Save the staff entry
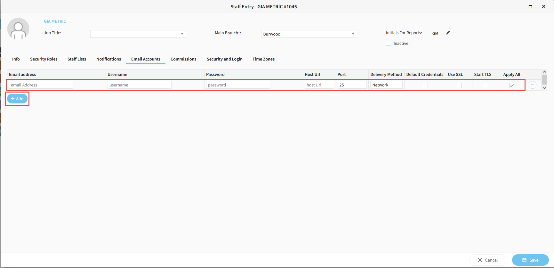Screen dimensions: 554x268 click(x=530, y=260)
